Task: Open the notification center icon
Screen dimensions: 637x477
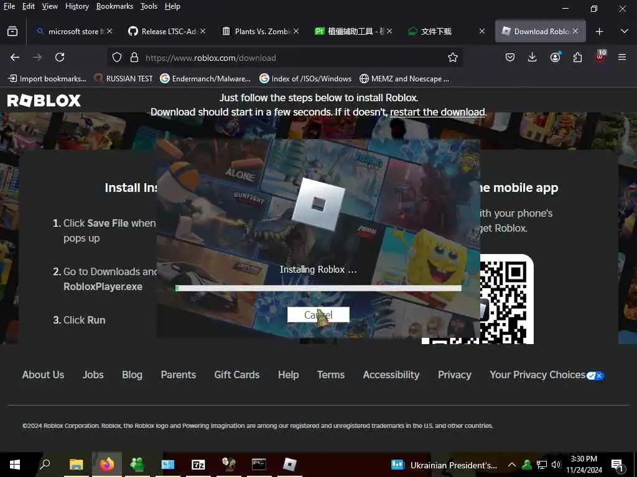Action: coord(617,465)
